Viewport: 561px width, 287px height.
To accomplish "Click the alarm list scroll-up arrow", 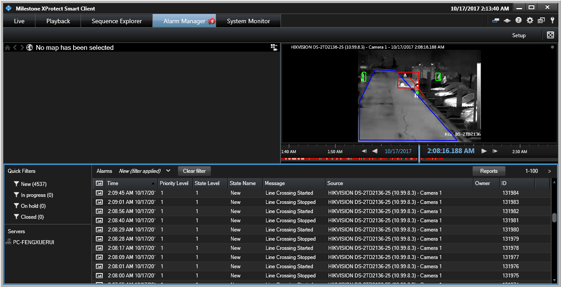I will [554, 182].
